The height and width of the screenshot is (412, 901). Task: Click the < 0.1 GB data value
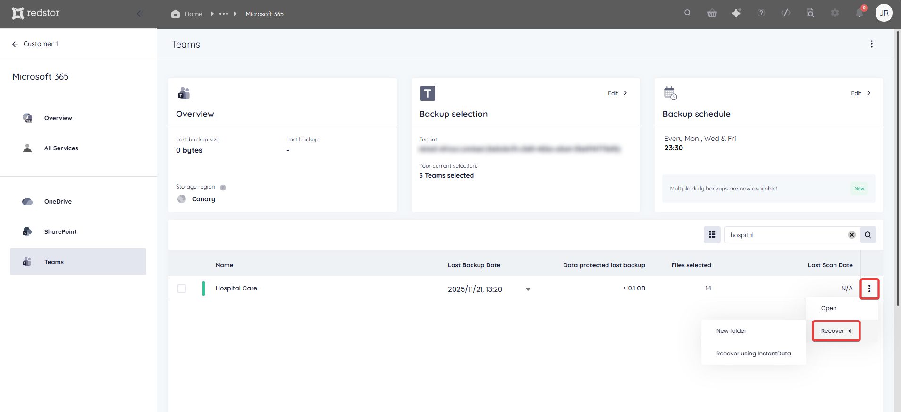coord(634,288)
